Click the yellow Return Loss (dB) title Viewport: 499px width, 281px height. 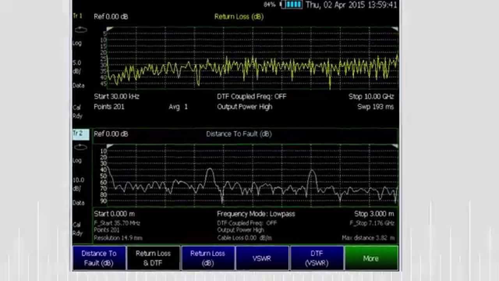coord(239,17)
